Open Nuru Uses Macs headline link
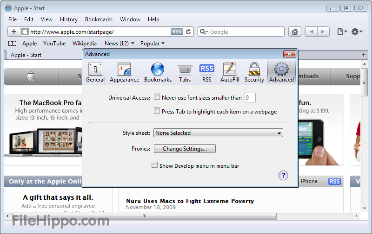This screenshot has width=372, height=234. coord(190,201)
